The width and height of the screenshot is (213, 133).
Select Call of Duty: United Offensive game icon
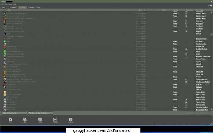[5, 21]
